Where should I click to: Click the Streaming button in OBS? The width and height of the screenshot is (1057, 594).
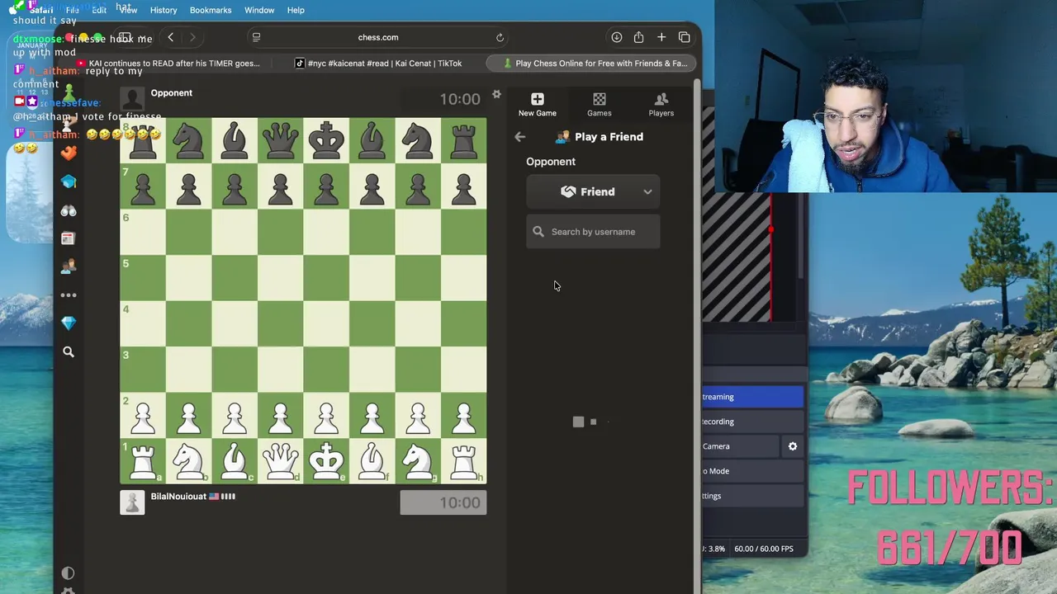click(x=752, y=397)
